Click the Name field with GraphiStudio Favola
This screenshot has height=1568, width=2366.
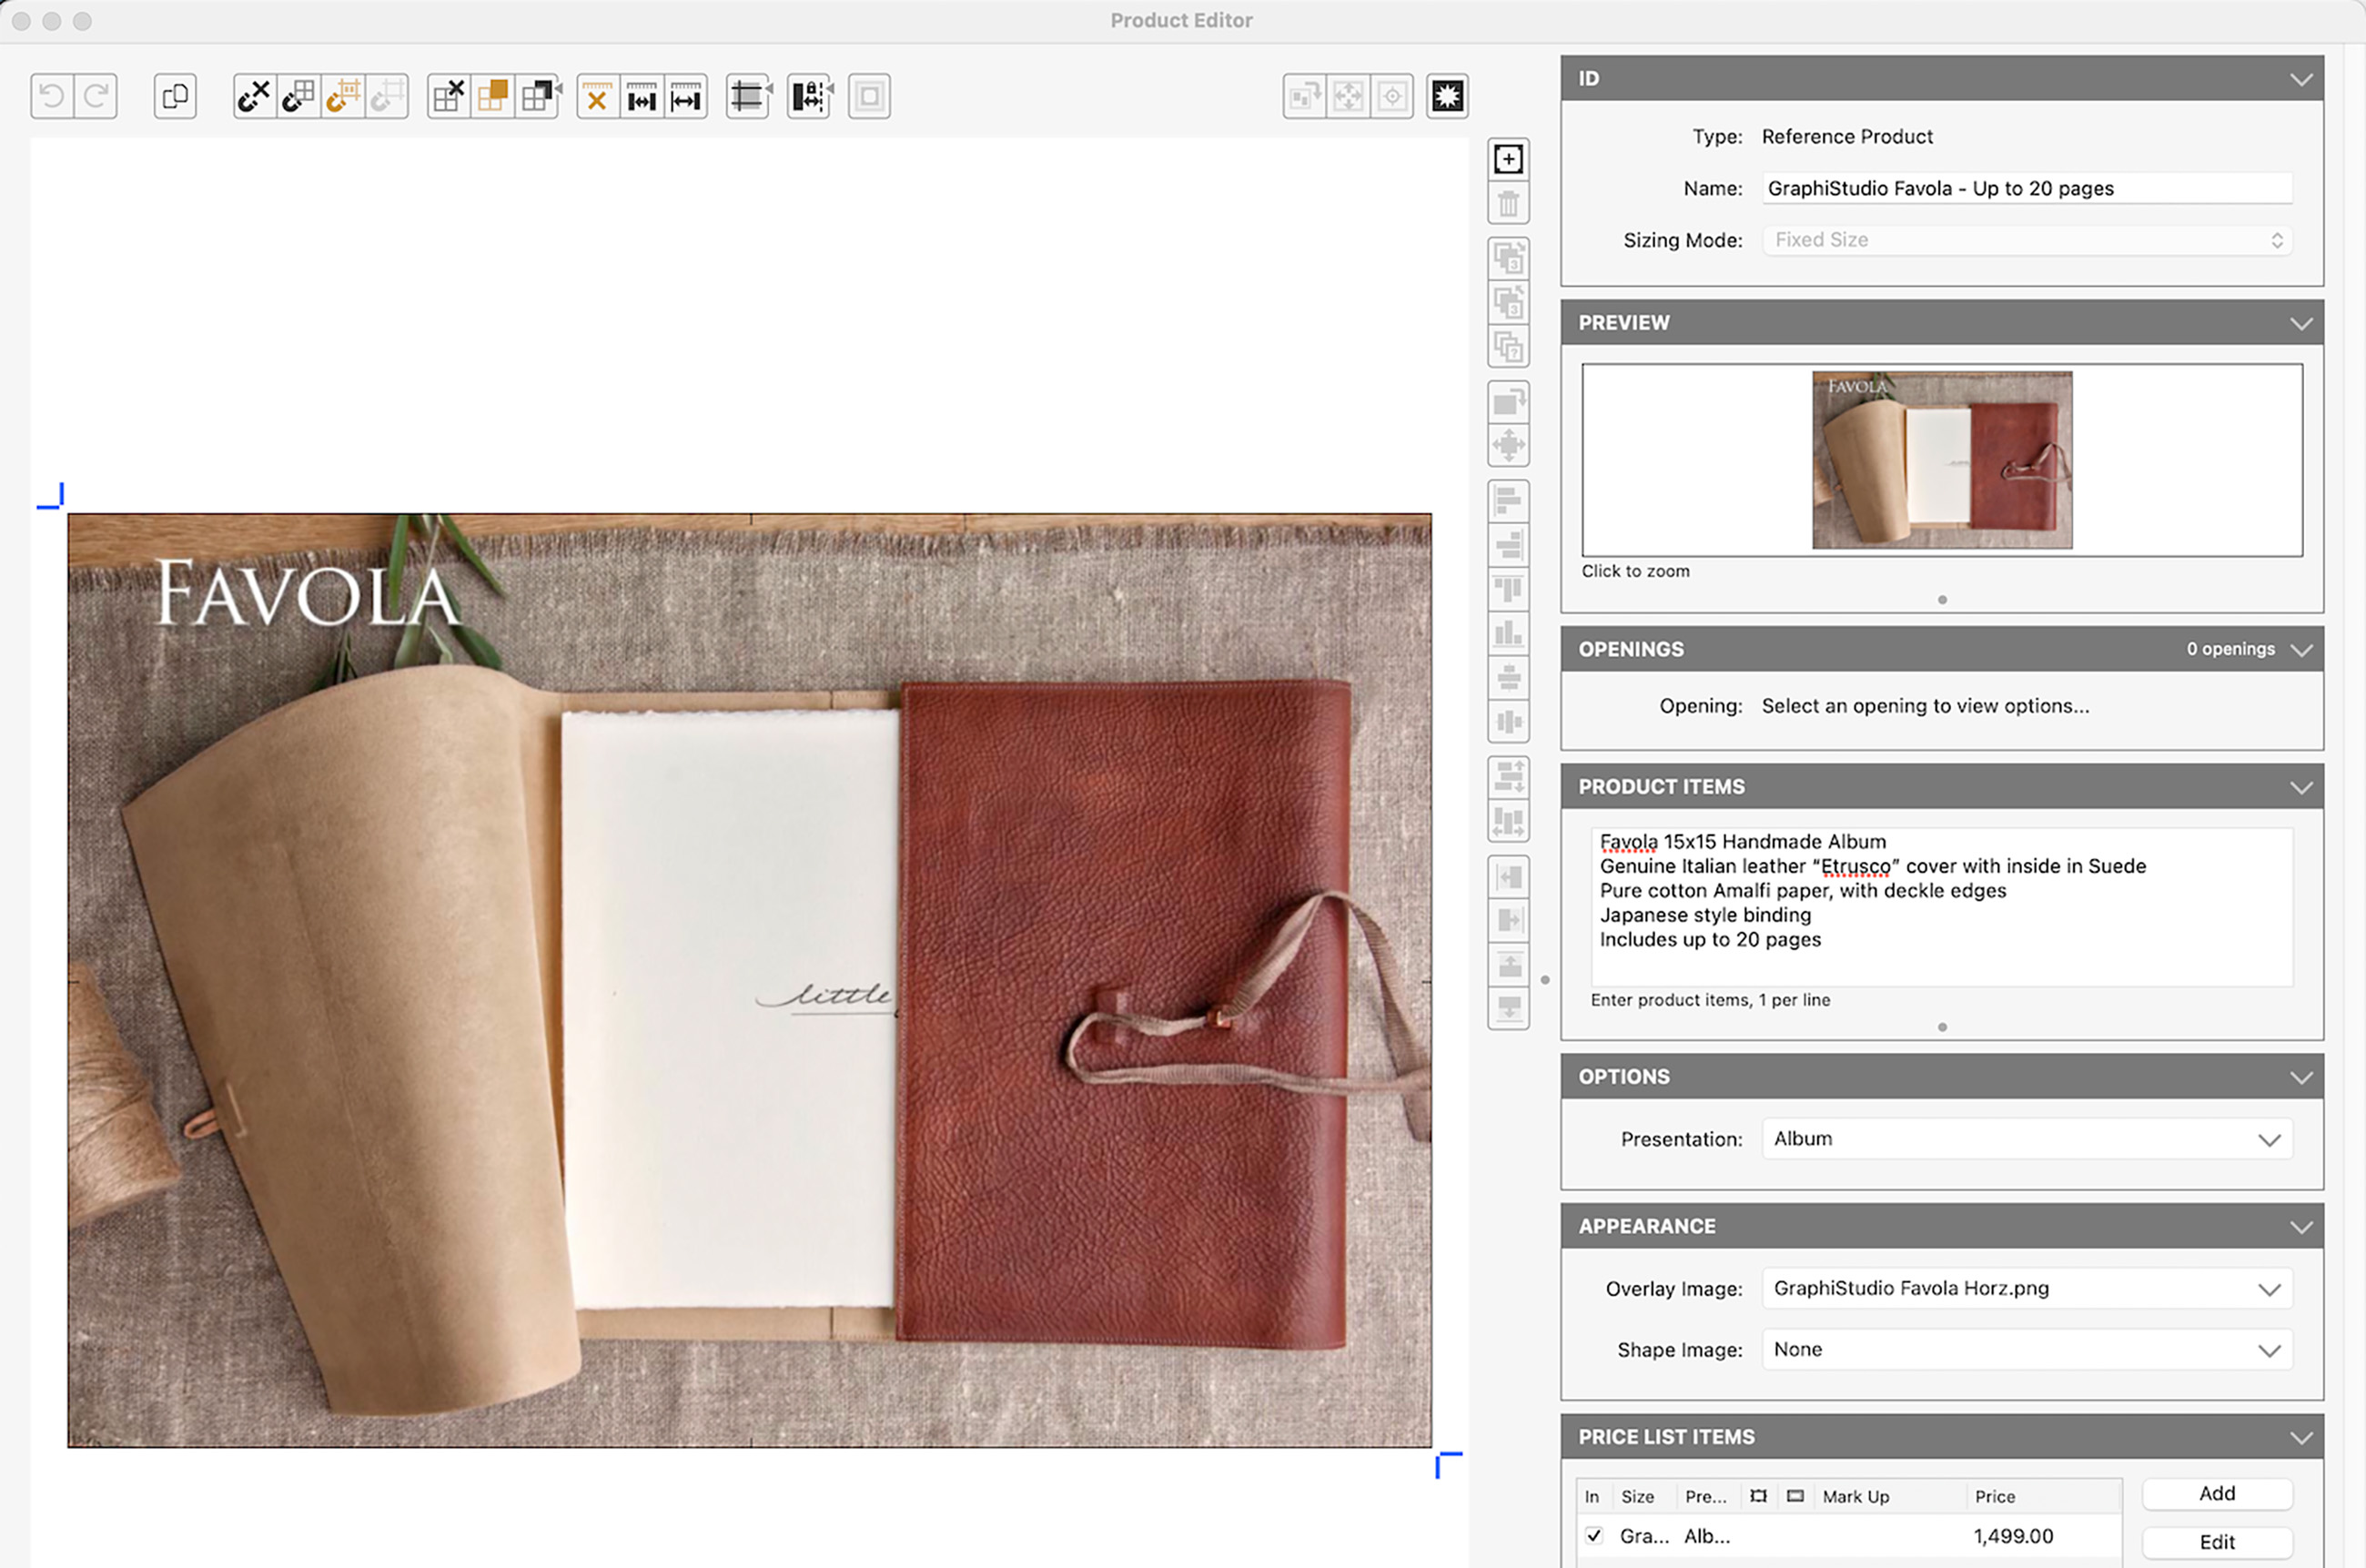tap(2026, 189)
